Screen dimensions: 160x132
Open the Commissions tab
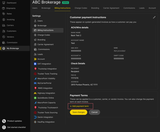[x=129, y=8]
